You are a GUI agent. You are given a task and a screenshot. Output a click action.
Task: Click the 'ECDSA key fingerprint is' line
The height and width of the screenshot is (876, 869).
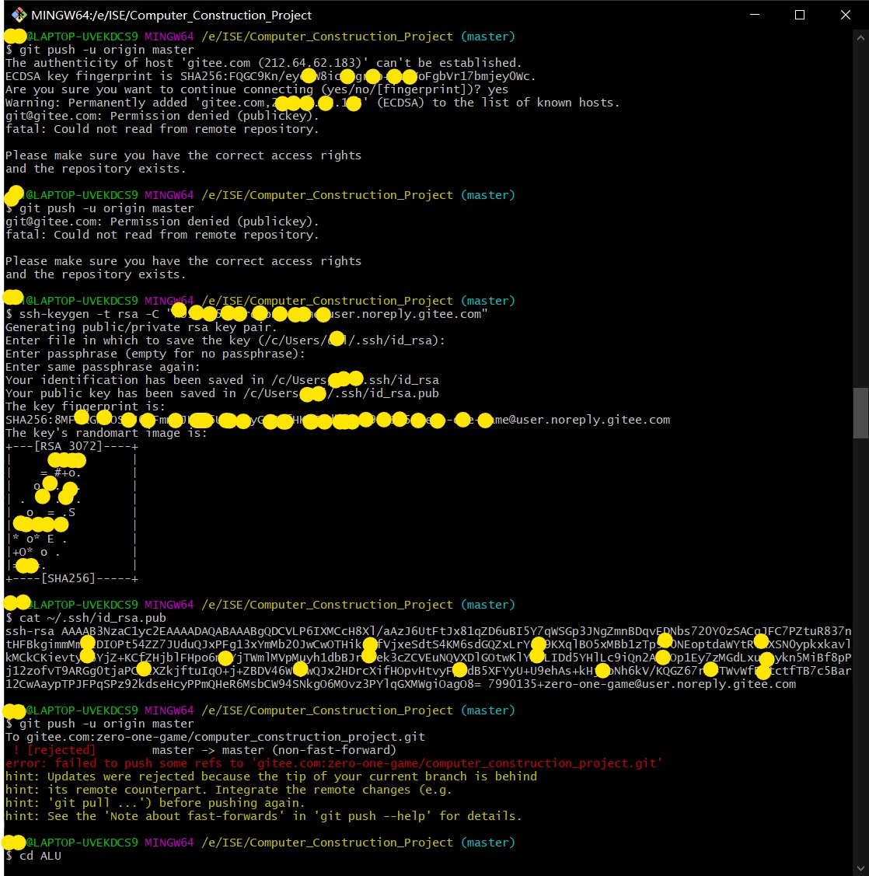pos(270,76)
